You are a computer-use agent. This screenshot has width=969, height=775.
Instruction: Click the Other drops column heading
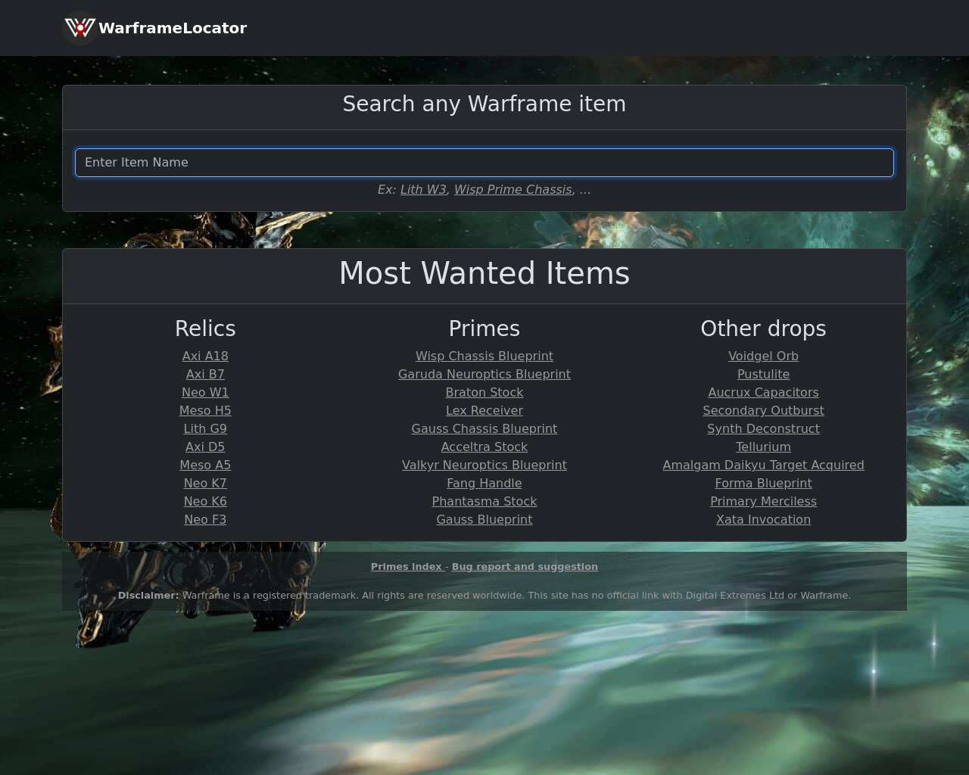[763, 328]
